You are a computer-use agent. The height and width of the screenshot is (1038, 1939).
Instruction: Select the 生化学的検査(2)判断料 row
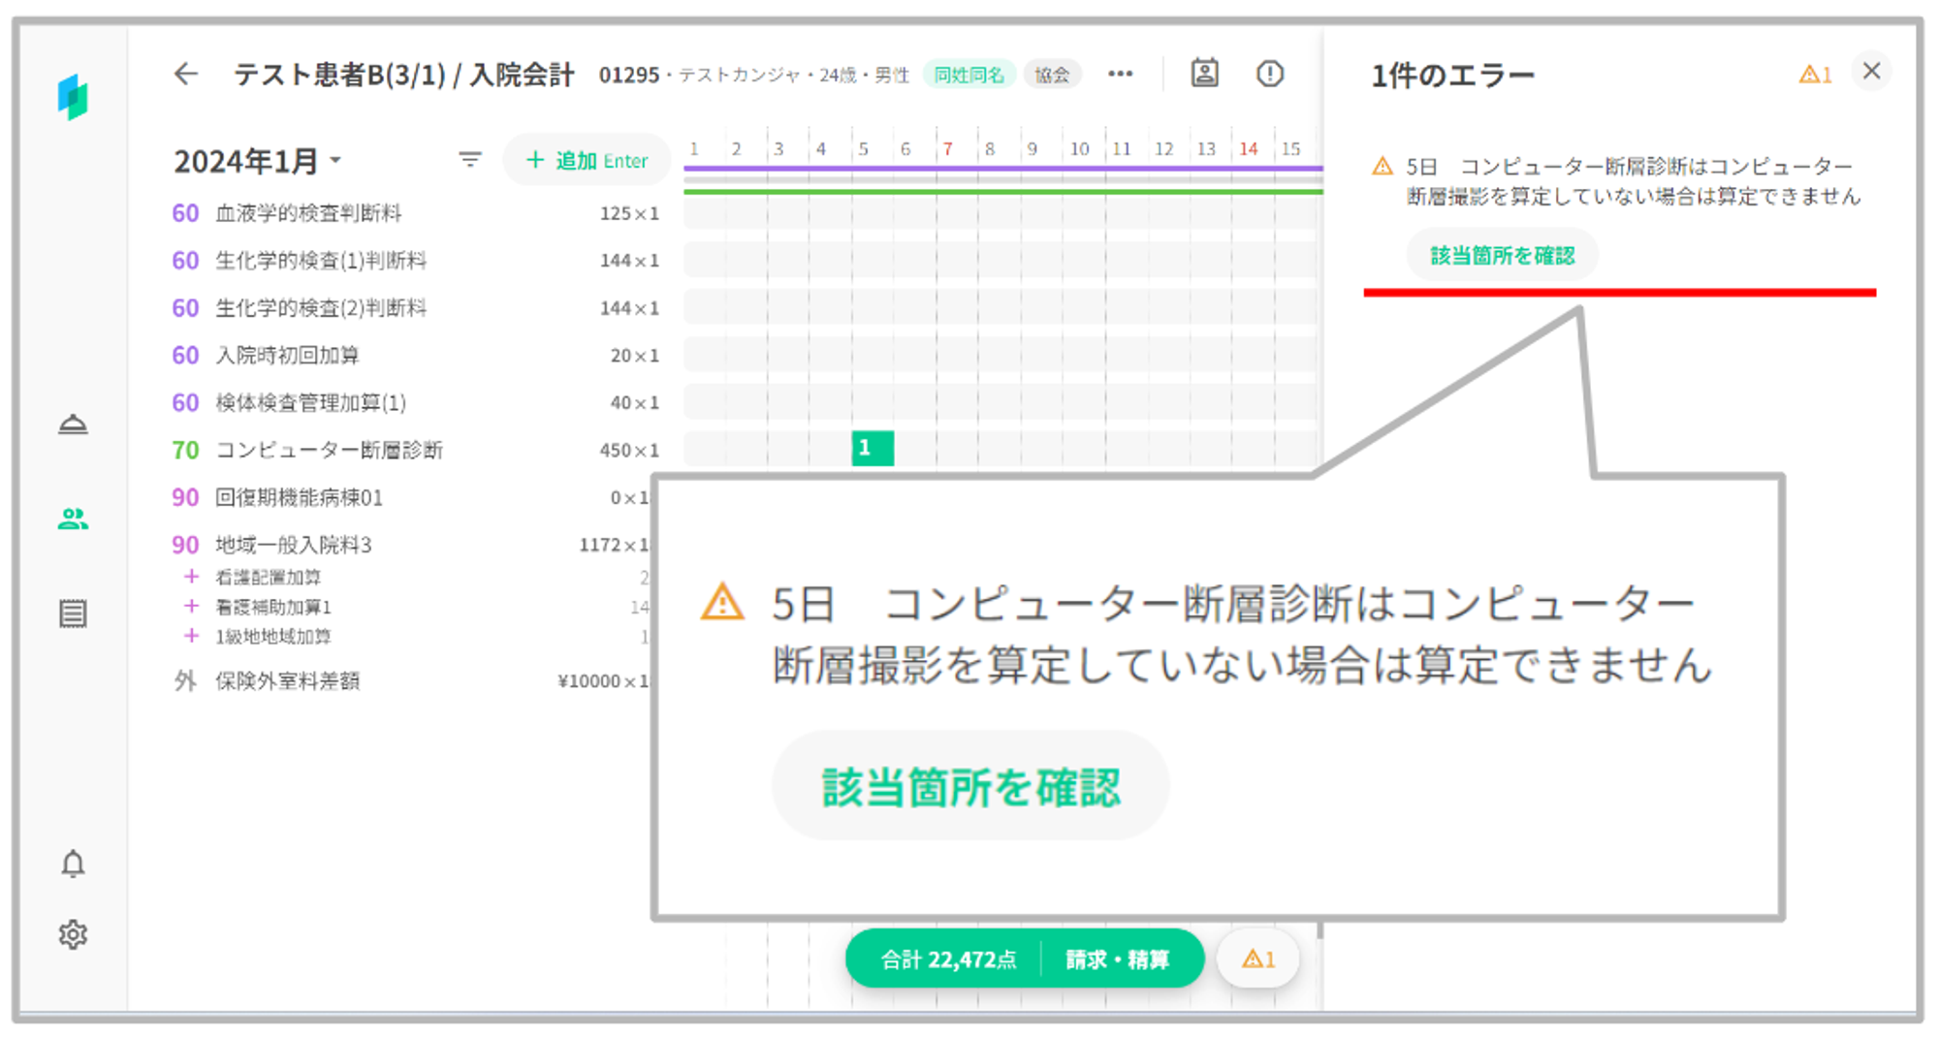point(415,308)
